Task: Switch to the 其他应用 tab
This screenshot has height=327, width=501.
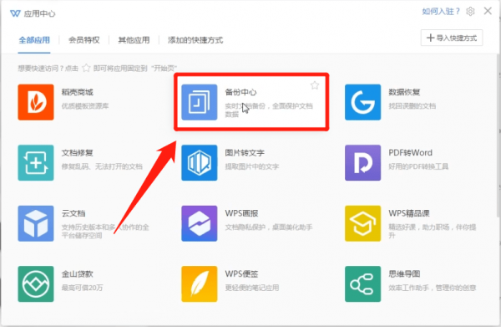Action: (x=134, y=40)
